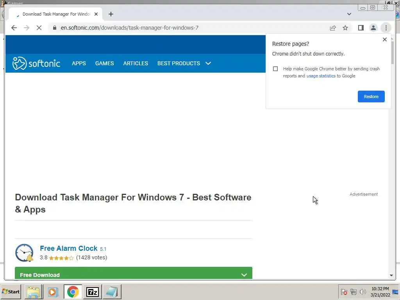Open Chrome three-dot menu
400x300 pixels.
(386, 28)
